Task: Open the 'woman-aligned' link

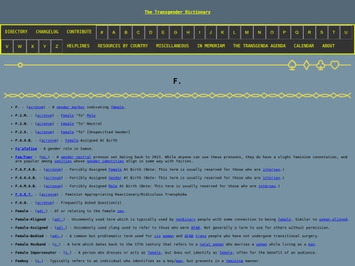Action: coord(333,219)
